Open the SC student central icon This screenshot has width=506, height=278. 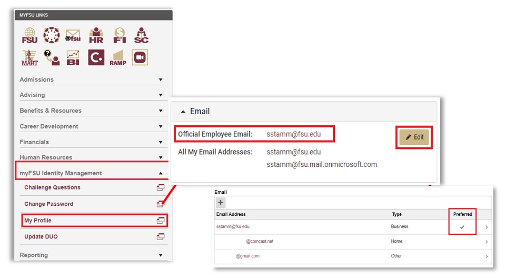[141, 35]
